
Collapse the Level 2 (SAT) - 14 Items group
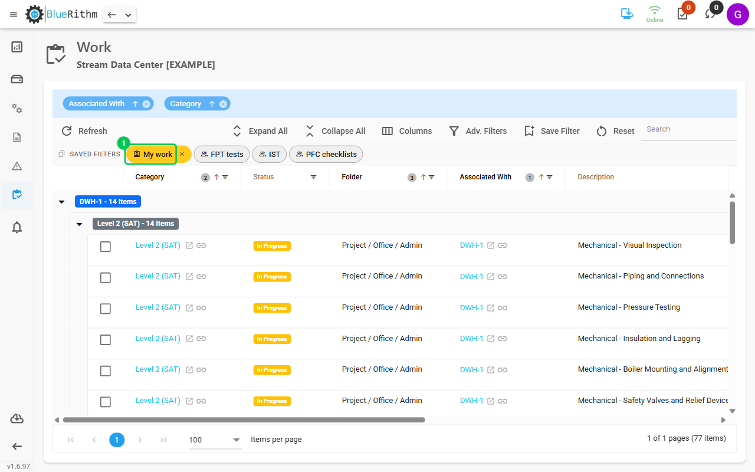click(79, 224)
